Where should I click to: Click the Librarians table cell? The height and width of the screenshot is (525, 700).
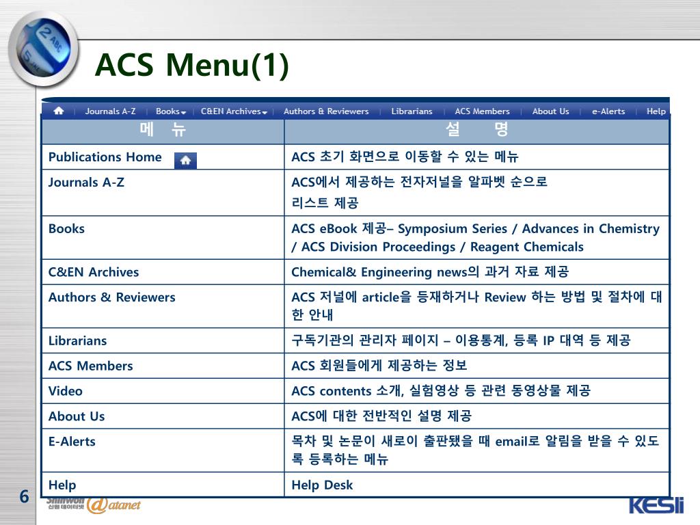click(x=163, y=340)
